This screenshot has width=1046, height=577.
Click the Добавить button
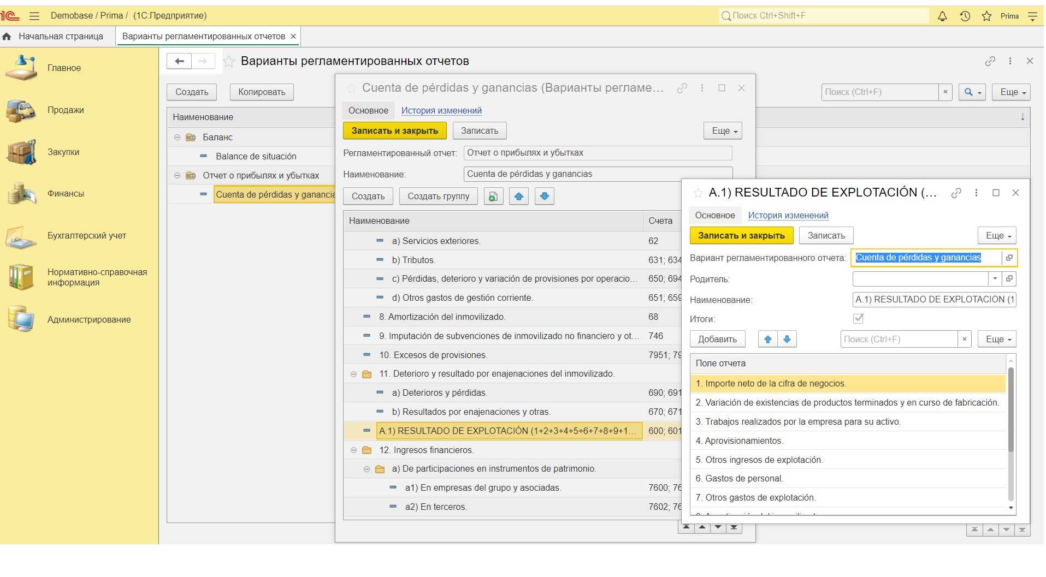[x=717, y=340]
